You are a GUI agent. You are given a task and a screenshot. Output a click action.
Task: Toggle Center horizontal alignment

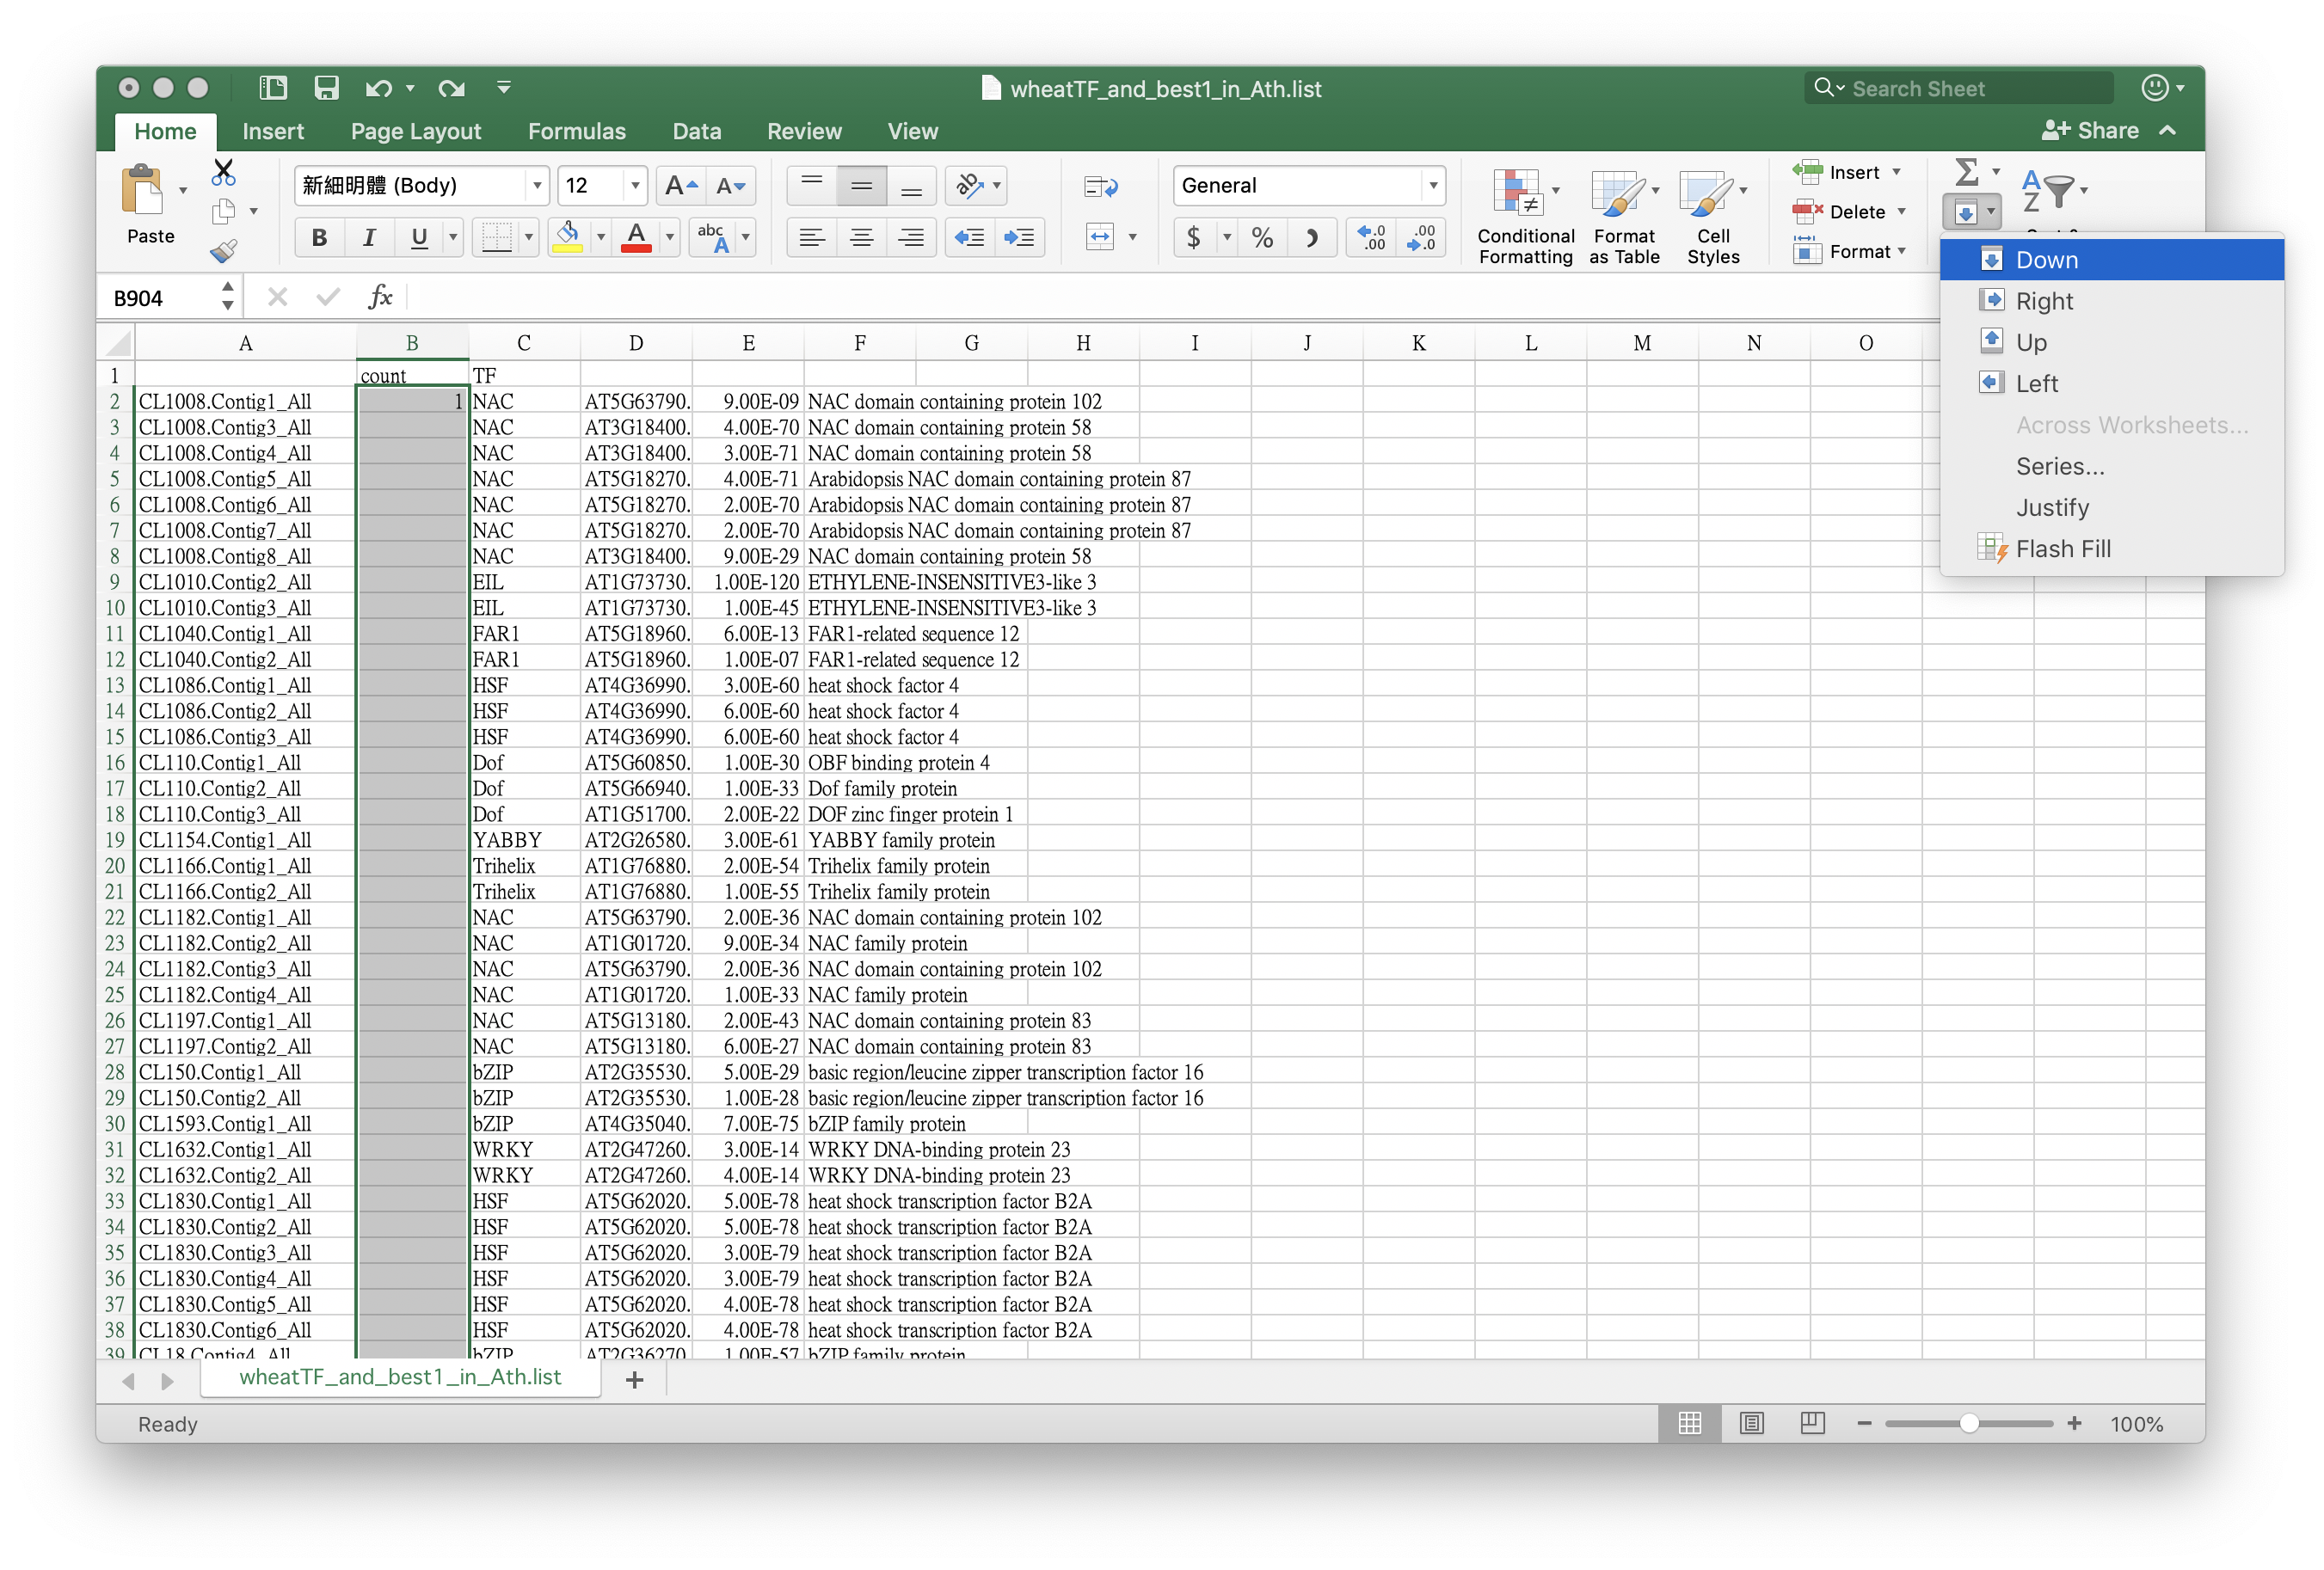pos(861,236)
